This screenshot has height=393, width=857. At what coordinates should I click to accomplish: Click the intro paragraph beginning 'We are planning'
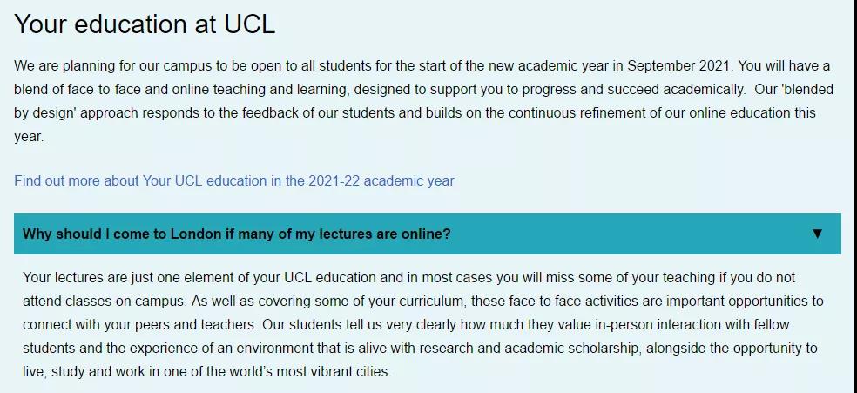pyautogui.click(x=423, y=102)
